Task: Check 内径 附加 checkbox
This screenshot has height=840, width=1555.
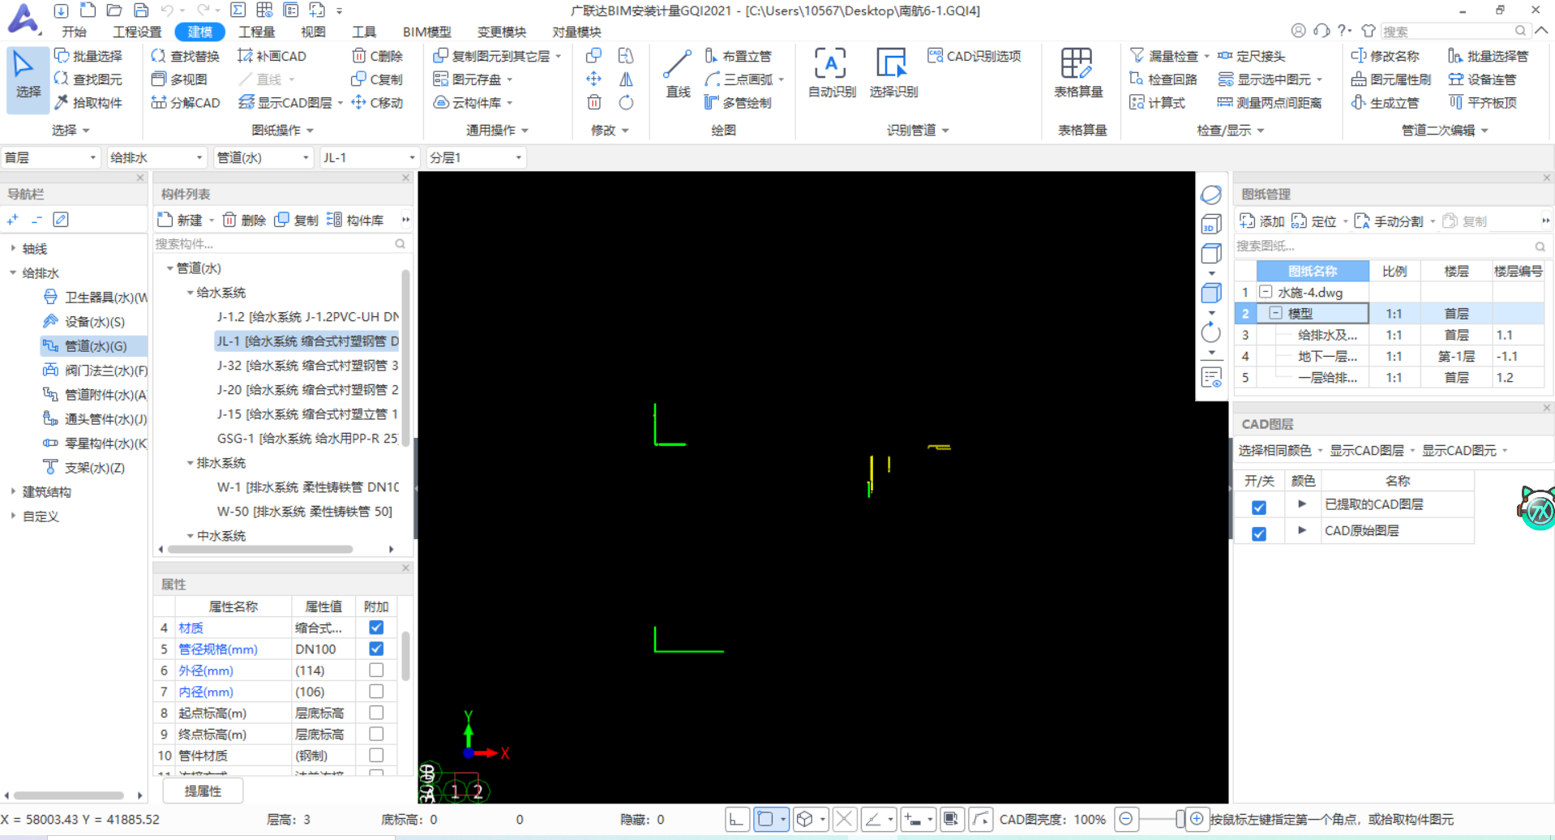Action: [376, 692]
